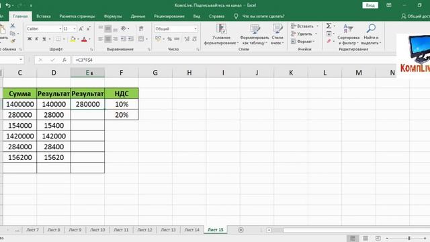The width and height of the screenshot is (430, 242).
Task: Click Merge and Center icon
Action: (x=141, y=39)
